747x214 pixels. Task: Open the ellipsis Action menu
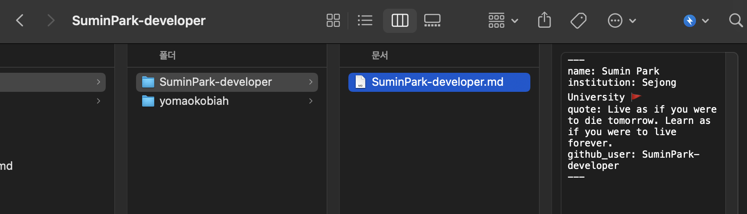[x=622, y=20]
